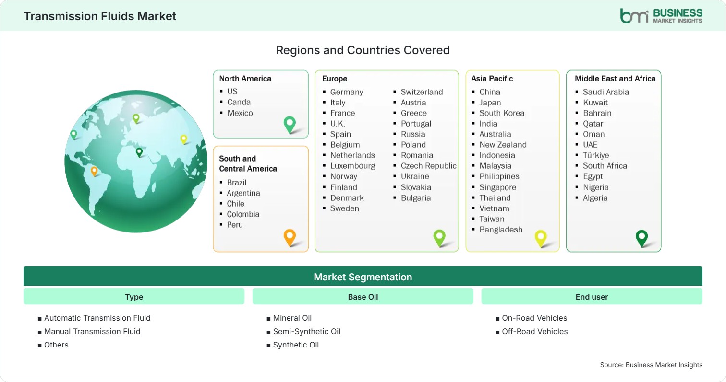Click Russia in Europe list
726x382 pixels.
413,134
